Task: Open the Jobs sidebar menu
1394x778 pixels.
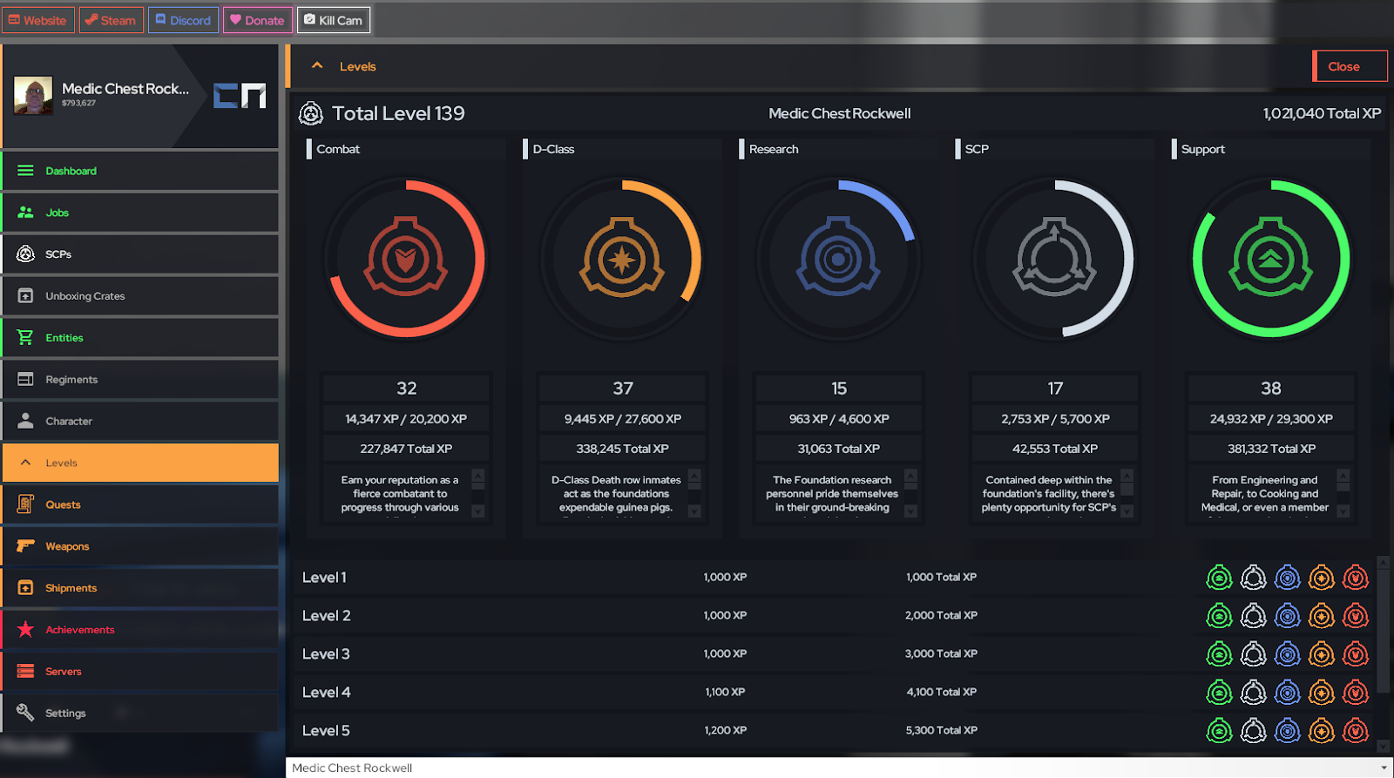Action: [x=140, y=213]
